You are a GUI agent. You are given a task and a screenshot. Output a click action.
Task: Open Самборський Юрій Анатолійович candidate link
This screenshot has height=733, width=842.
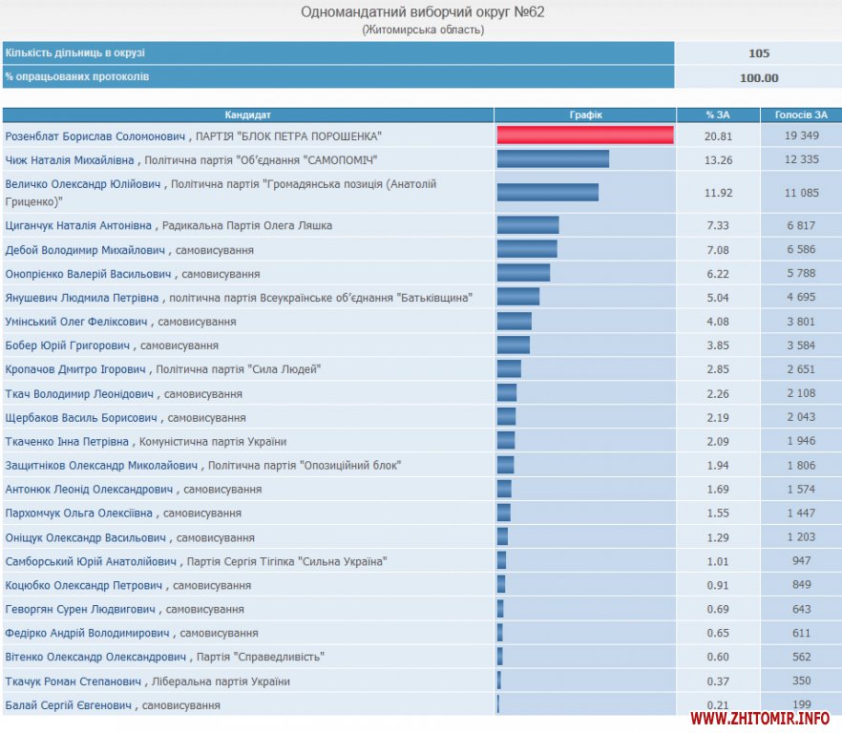pyautogui.click(x=91, y=561)
